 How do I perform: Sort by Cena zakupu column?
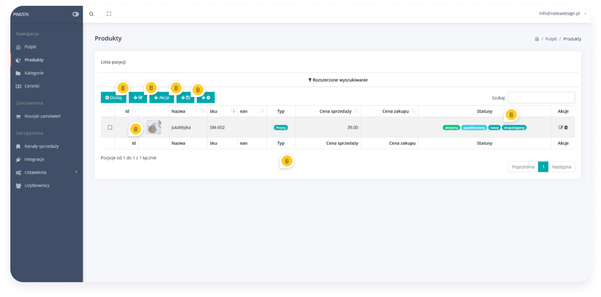point(389,111)
